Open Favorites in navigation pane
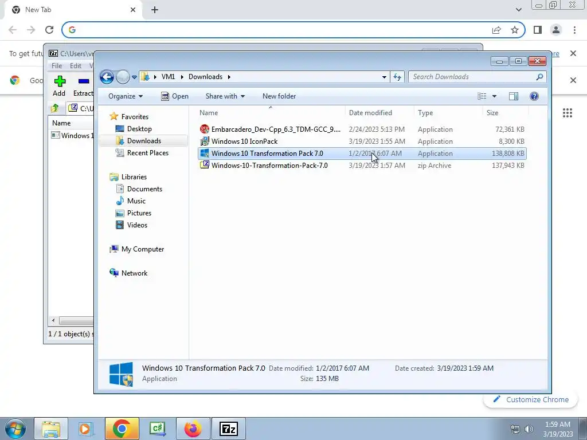This screenshot has width=587, height=440. coord(134,117)
